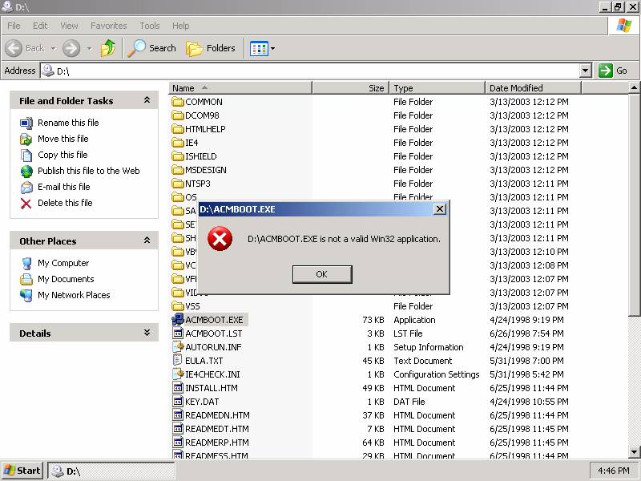This screenshot has height=481, width=641.
Task: Open the View menu
Action: tap(69, 26)
